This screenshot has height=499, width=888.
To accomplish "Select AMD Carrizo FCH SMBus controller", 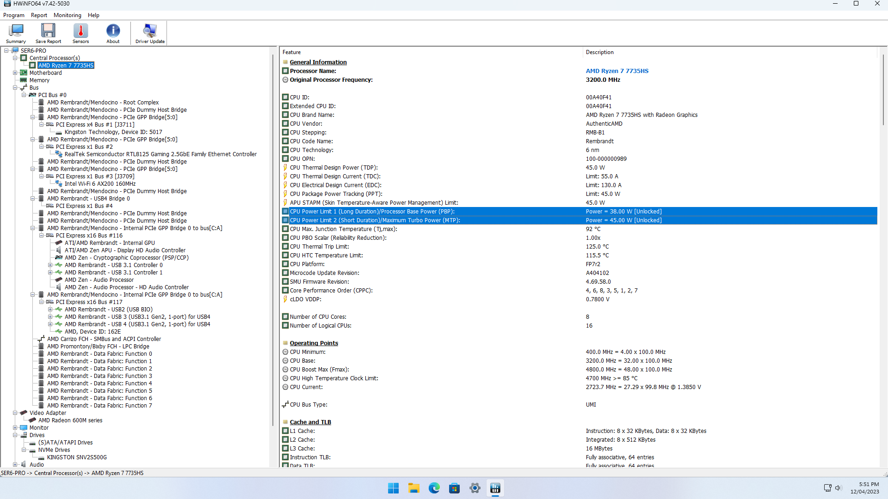I will click(x=104, y=339).
